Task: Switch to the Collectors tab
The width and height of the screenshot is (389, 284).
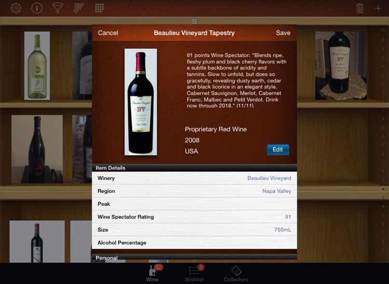Action: tap(236, 273)
